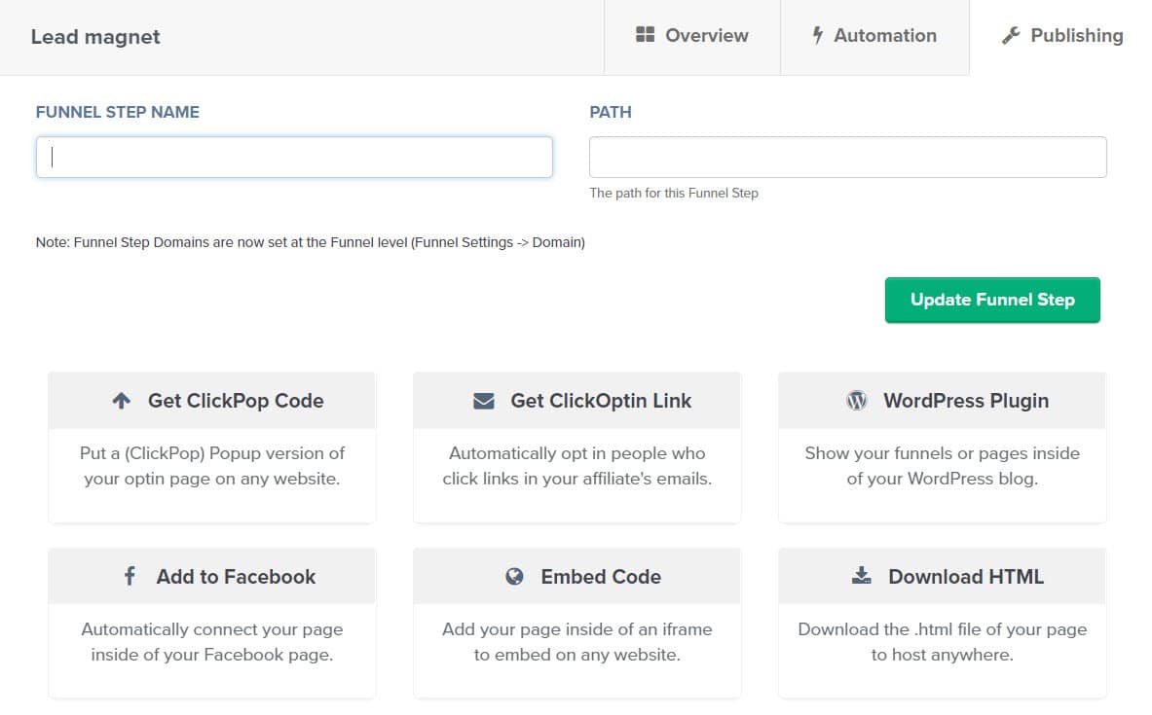
Task: Click the Lead magnet funnel step title
Action: 95,37
